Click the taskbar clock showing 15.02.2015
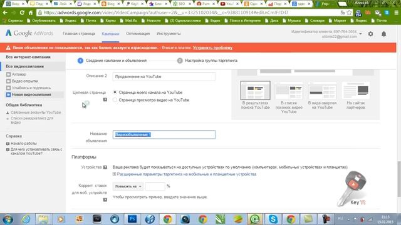The height and width of the screenshot is (225, 401). tap(385, 219)
